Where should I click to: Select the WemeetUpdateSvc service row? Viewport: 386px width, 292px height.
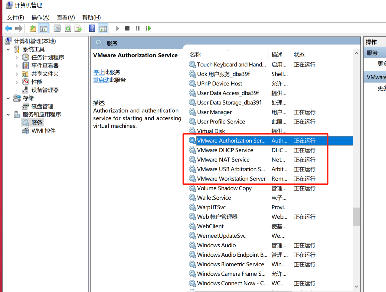click(x=270, y=236)
